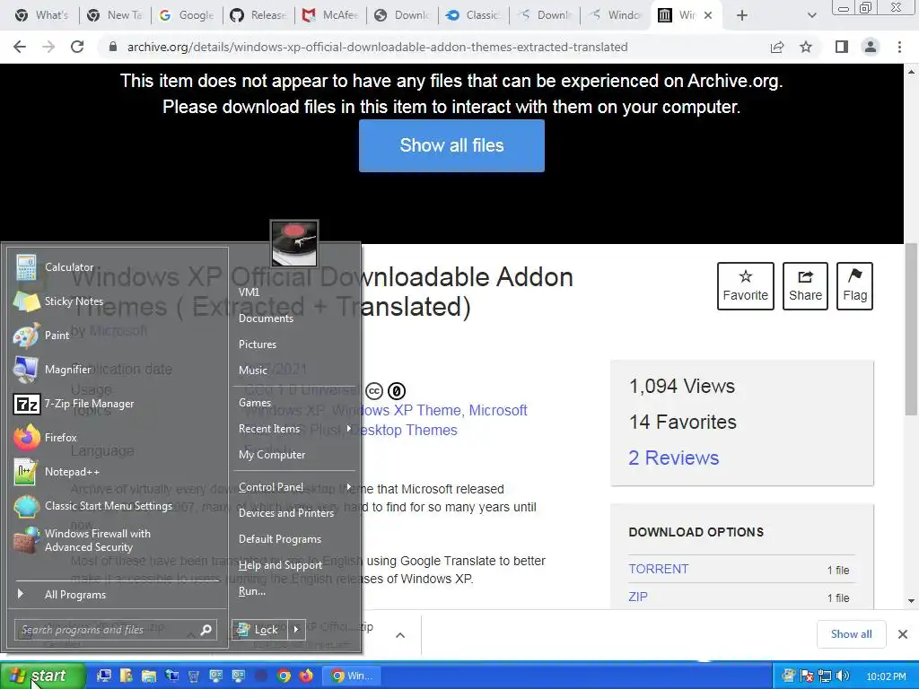Click the Share button on the page

(805, 286)
